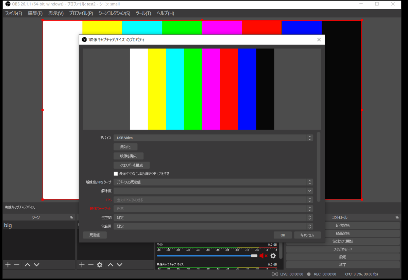Unmute the マイク audio with the red speaker icon
Image resolution: width=408 pixels, height=280 pixels.
pyautogui.click(x=263, y=256)
